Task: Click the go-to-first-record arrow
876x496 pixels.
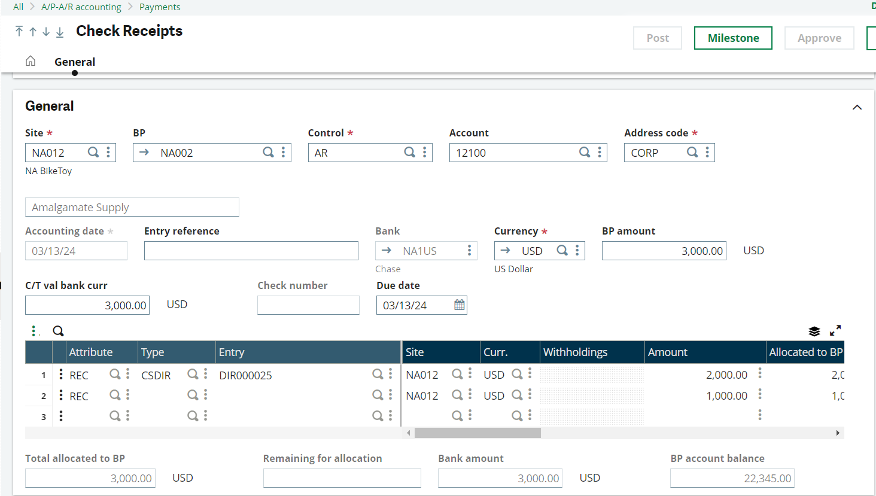Action: (19, 32)
